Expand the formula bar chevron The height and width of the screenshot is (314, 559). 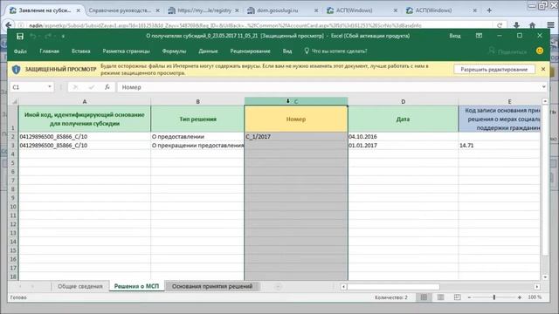tap(543, 87)
